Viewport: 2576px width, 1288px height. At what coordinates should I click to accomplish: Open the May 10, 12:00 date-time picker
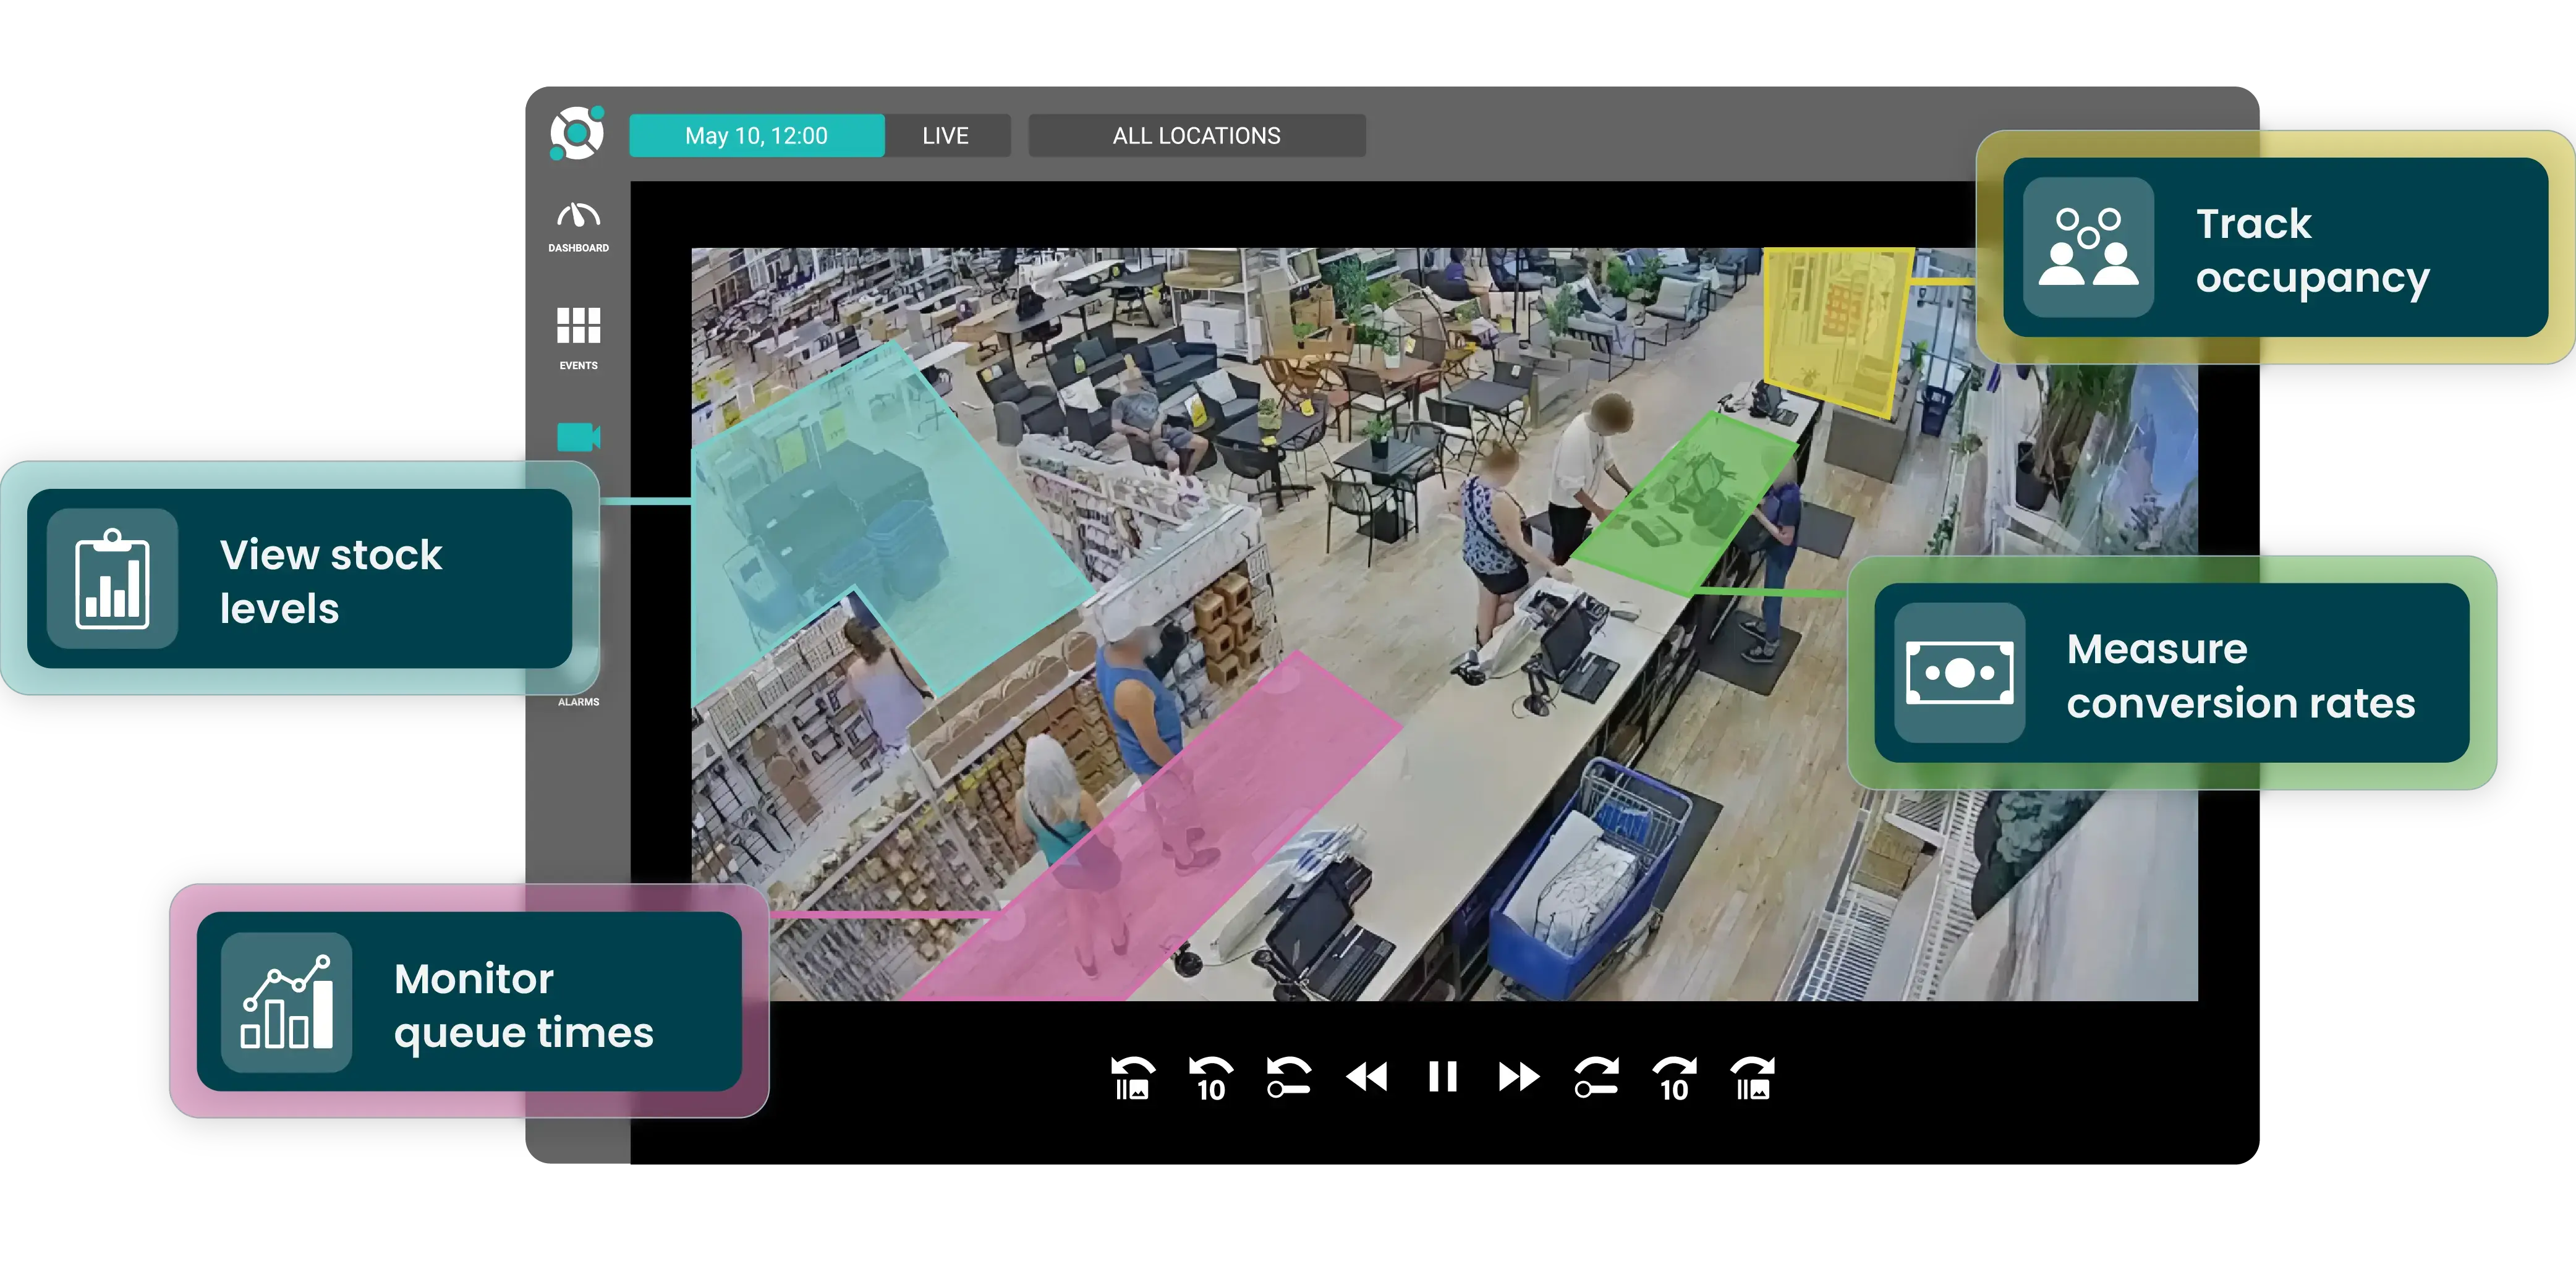point(756,135)
